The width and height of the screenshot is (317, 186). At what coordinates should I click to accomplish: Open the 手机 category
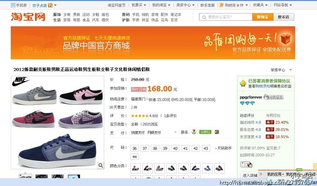tap(136, 14)
